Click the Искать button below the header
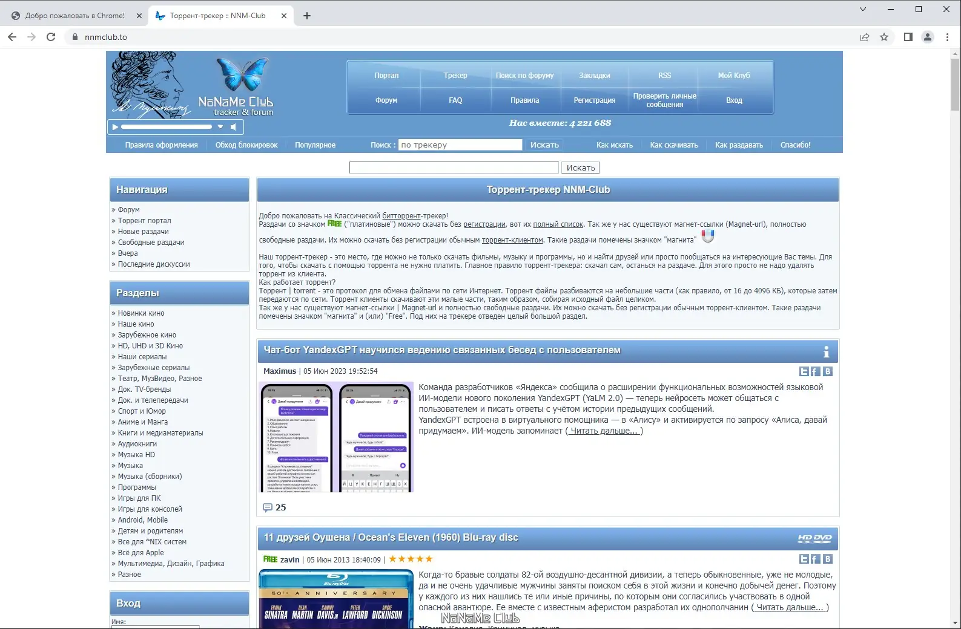 (x=581, y=168)
